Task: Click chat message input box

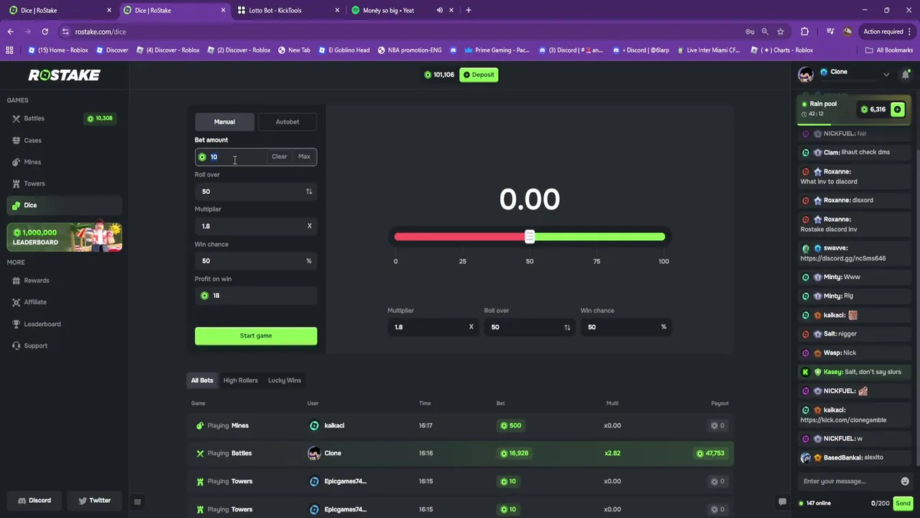Action: (850, 481)
